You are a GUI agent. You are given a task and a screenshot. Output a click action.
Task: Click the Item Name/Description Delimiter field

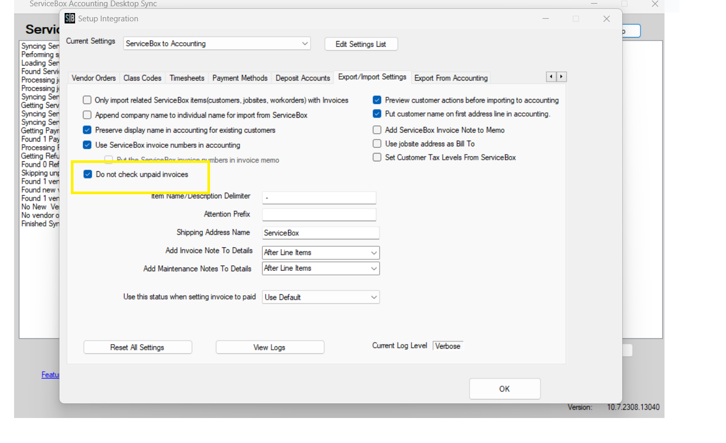(x=319, y=198)
